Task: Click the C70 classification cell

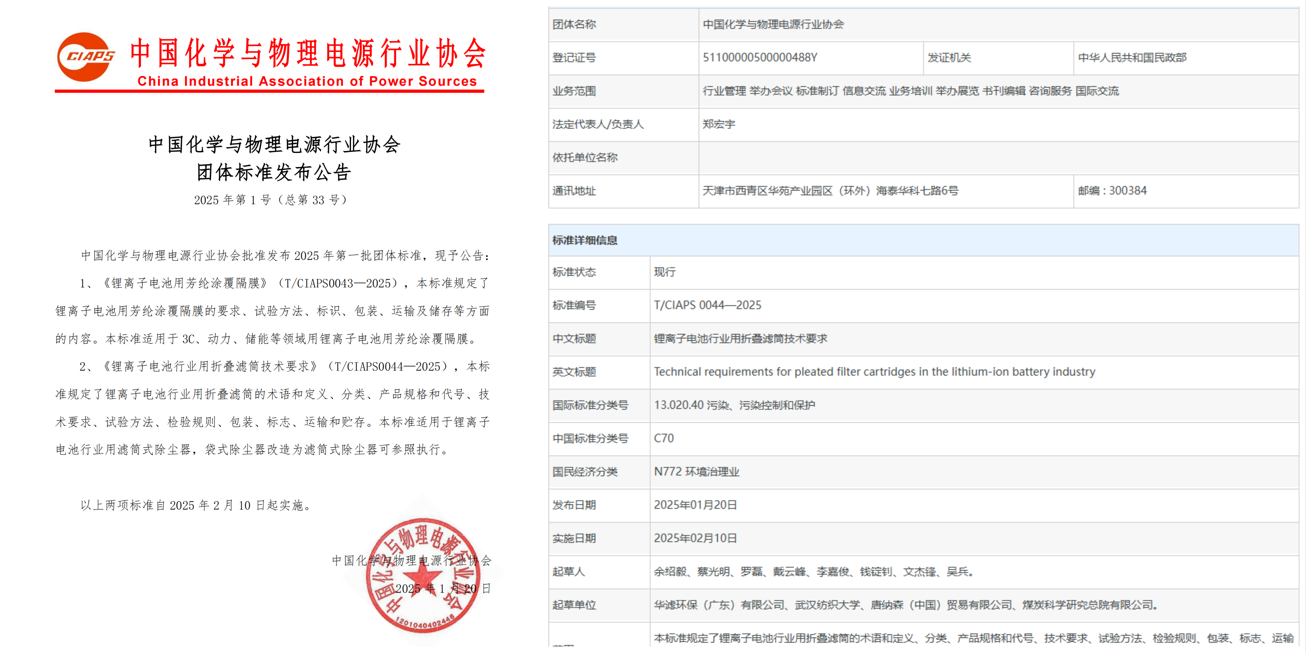Action: (664, 438)
